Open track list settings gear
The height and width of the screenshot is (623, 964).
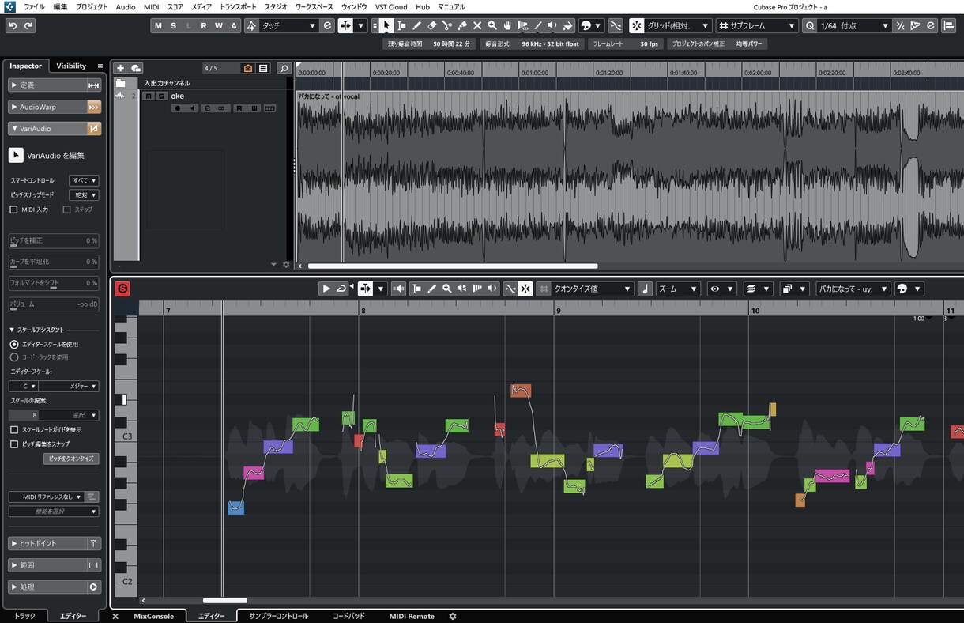click(286, 265)
